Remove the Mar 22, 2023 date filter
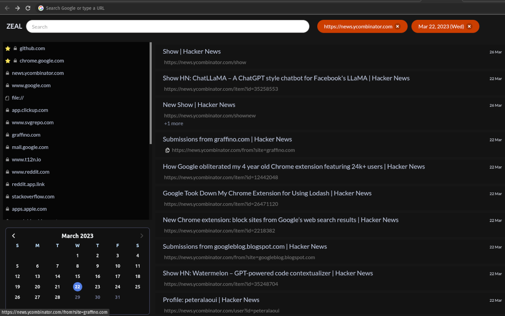505x316 pixels. 469,26
